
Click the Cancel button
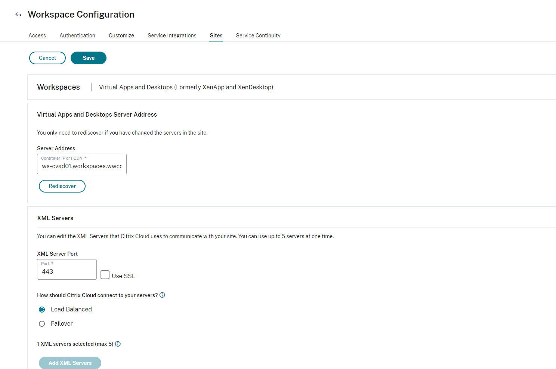pos(47,58)
